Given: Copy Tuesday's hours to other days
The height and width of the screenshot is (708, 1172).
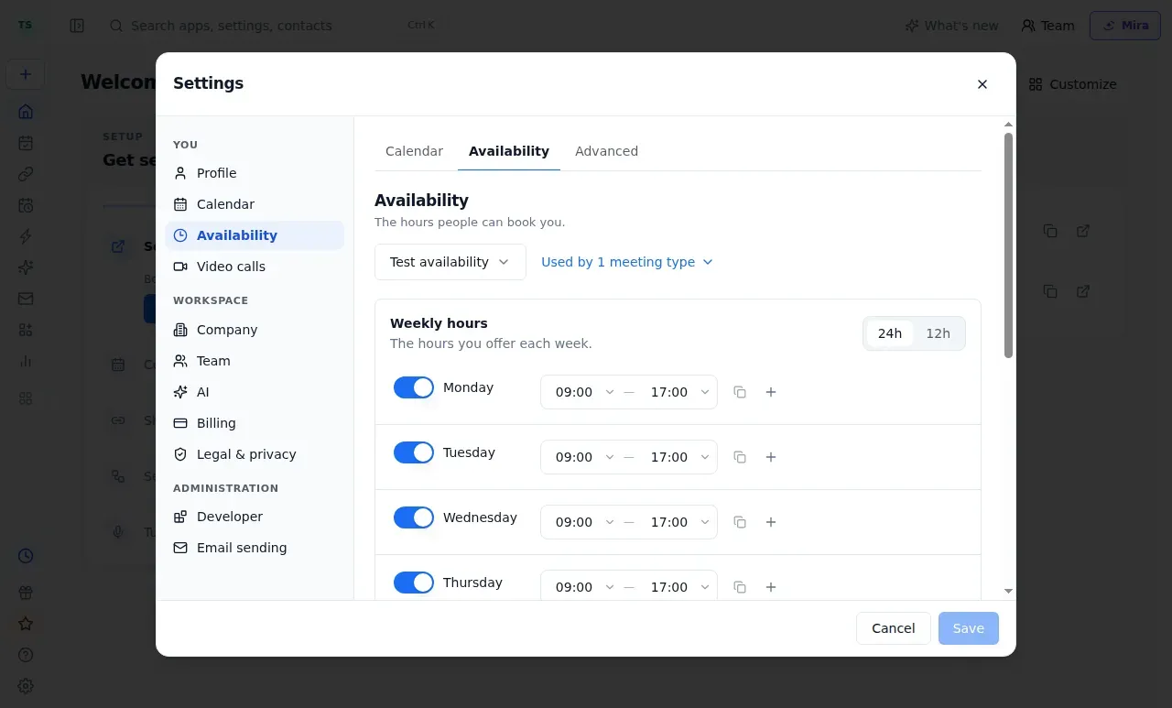Looking at the screenshot, I should pos(740,457).
